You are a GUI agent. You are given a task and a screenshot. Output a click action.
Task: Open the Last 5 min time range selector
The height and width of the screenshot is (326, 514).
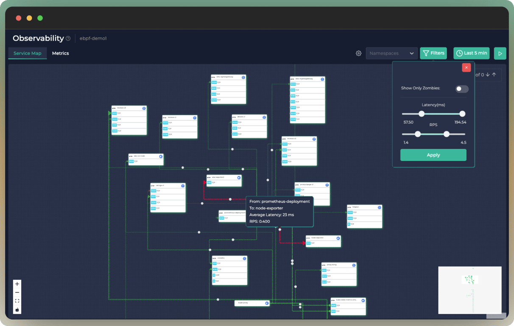pyautogui.click(x=471, y=53)
